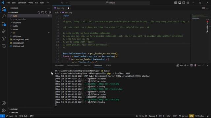Open notifications bell in status bar

208,116
